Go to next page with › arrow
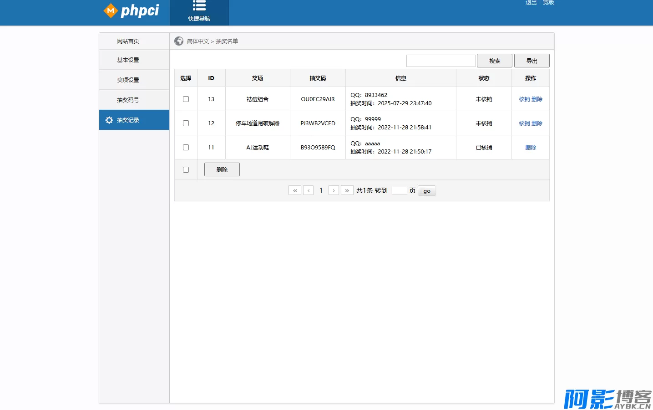The image size is (653, 410). [334, 190]
